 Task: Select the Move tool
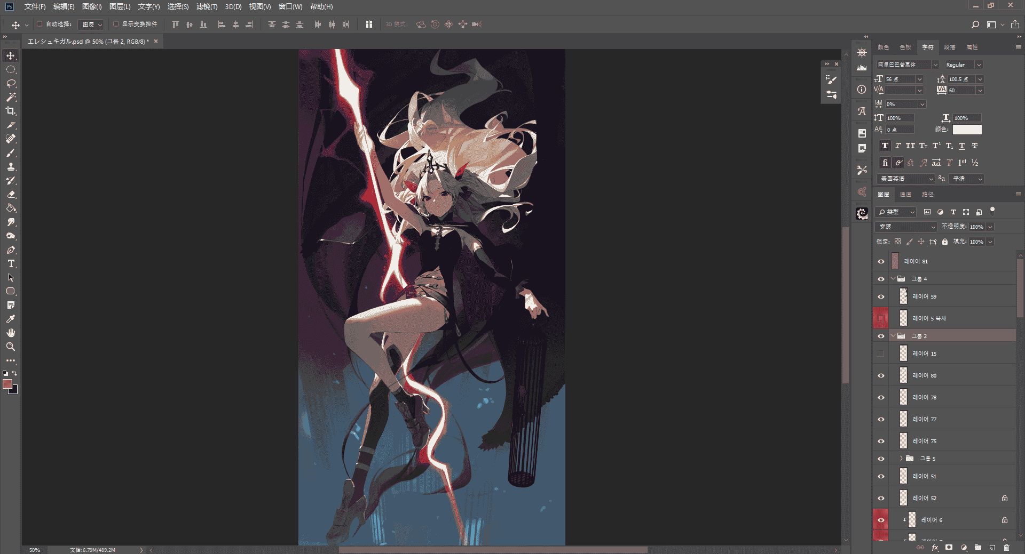(x=11, y=55)
